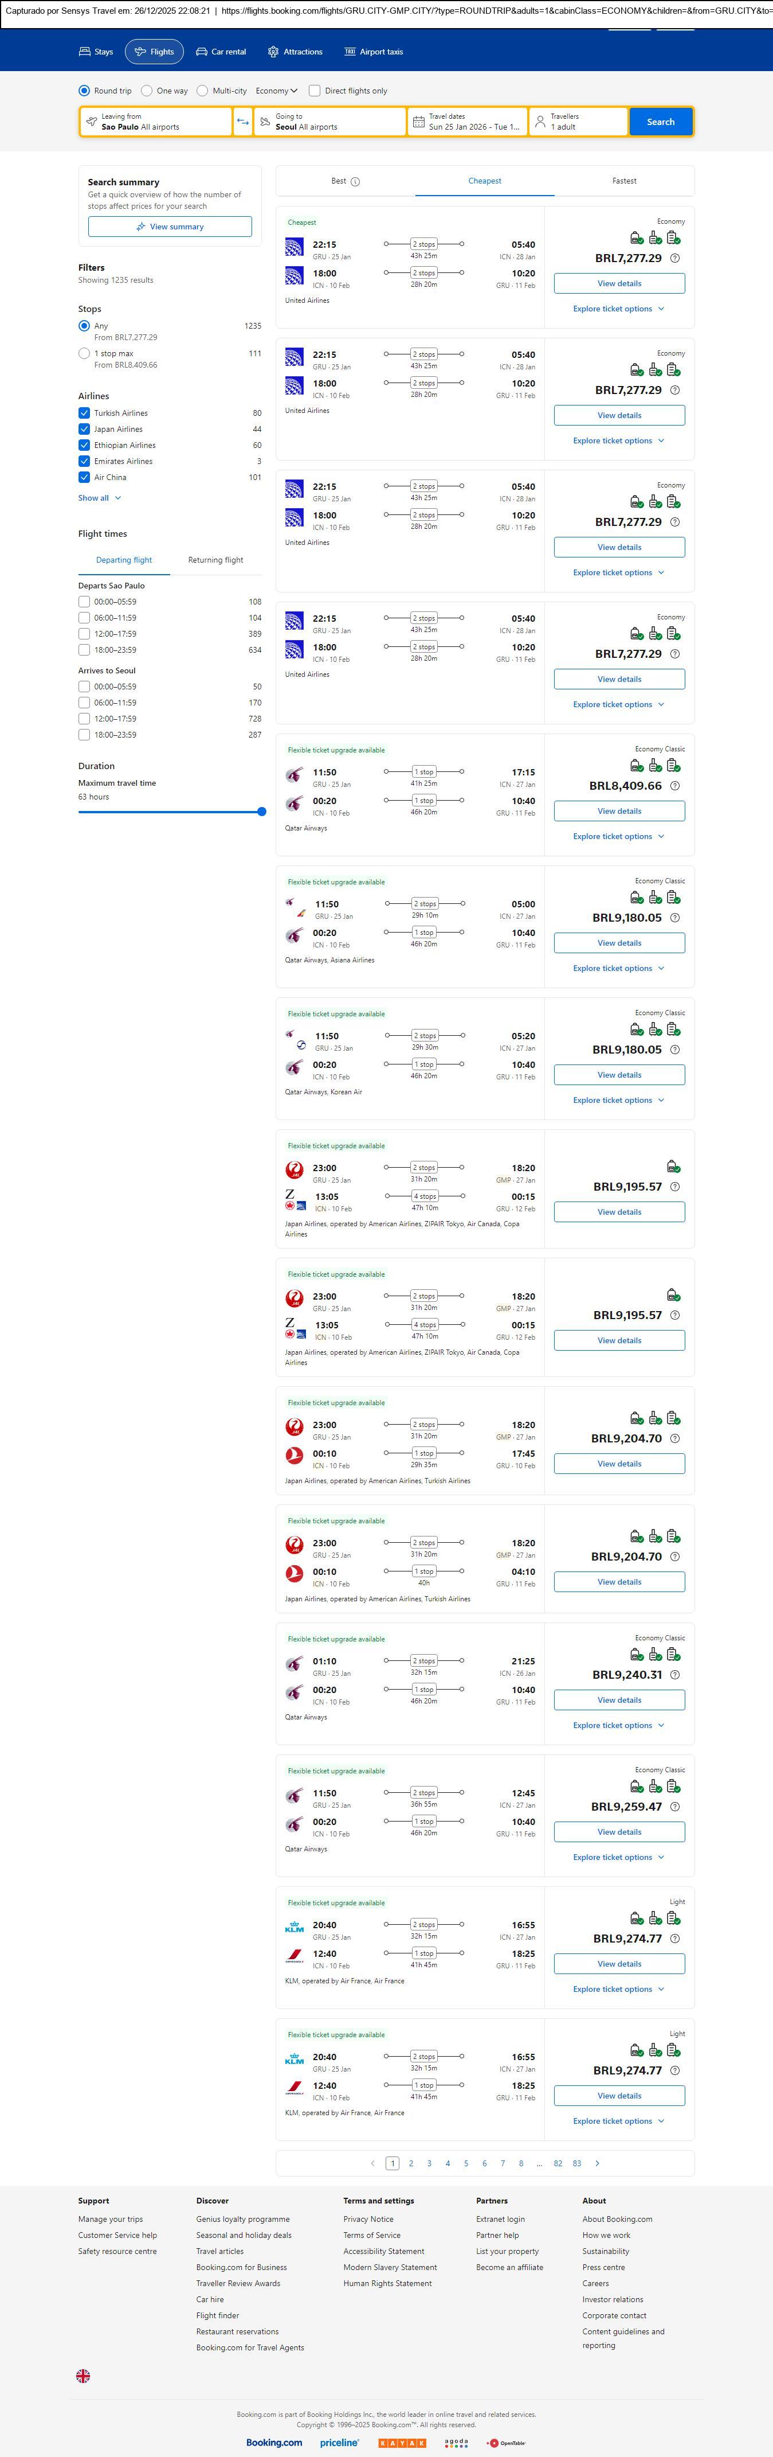Click the swap origin and destination icon
This screenshot has height=2457, width=773.
242,122
